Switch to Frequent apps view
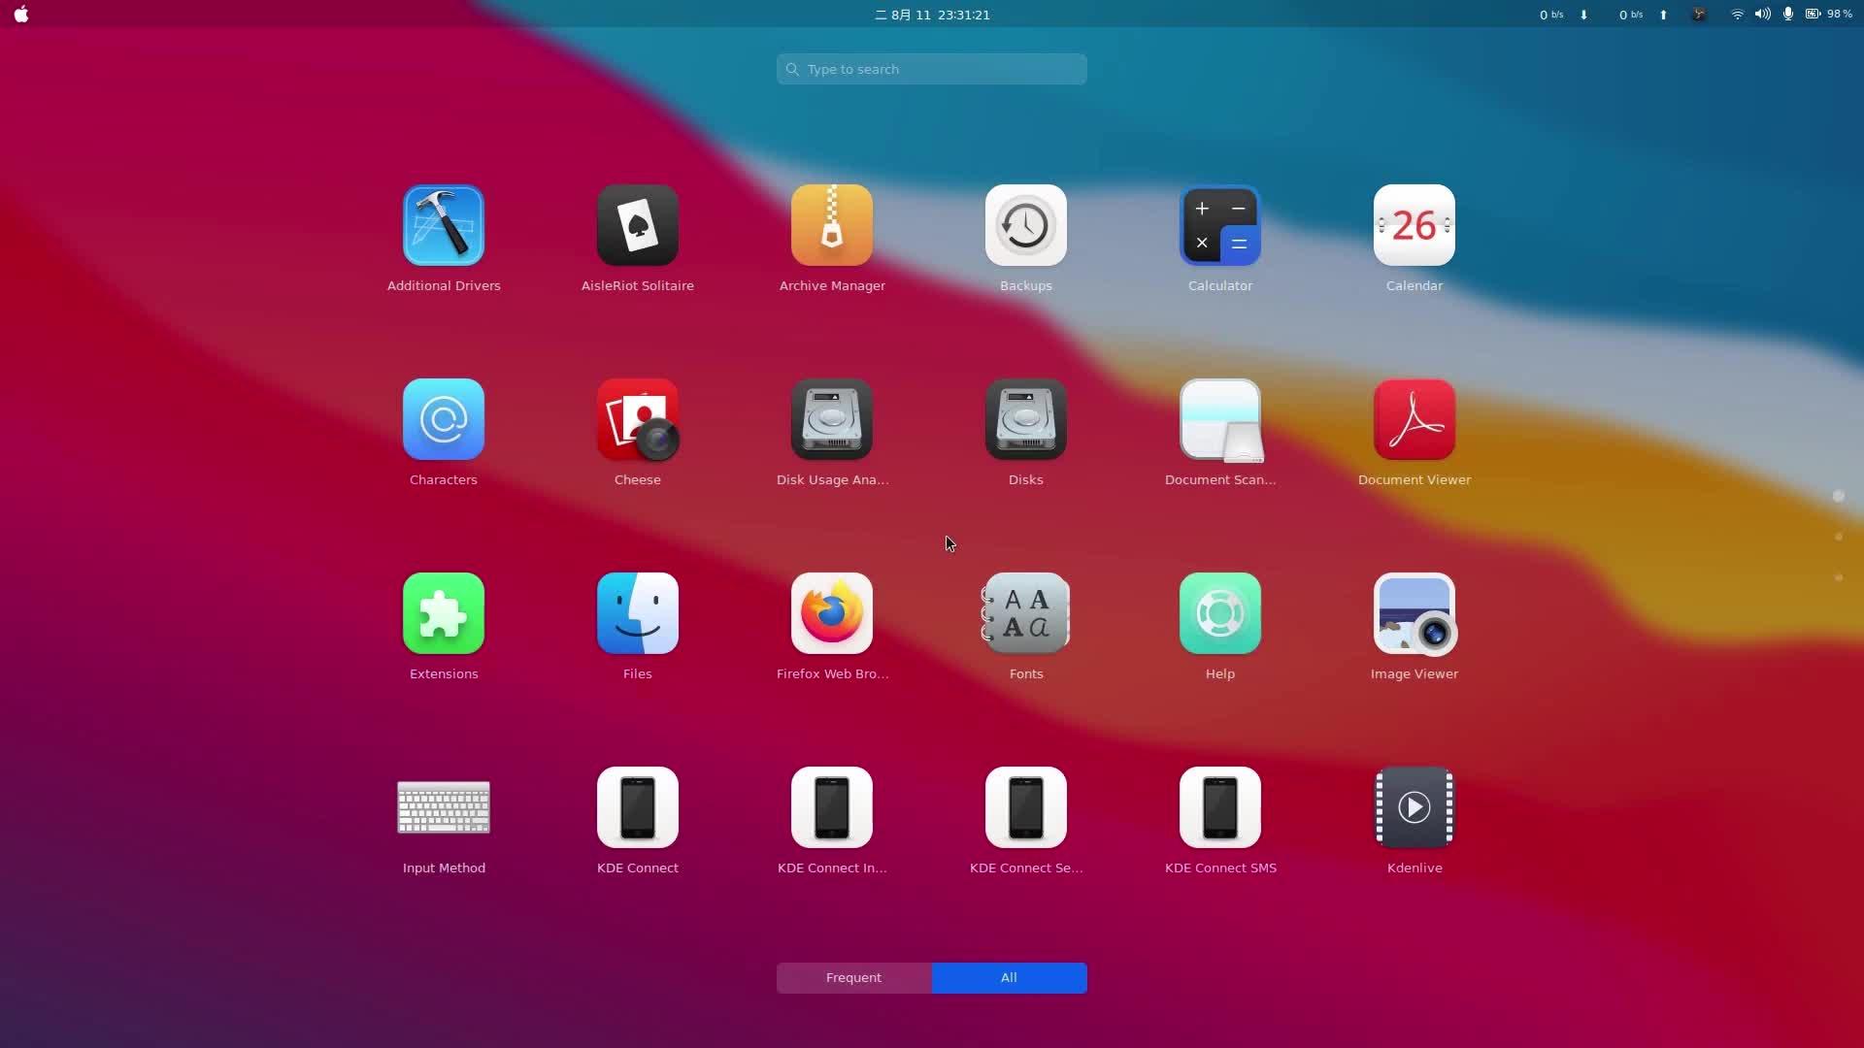This screenshot has width=1864, height=1048. click(852, 976)
